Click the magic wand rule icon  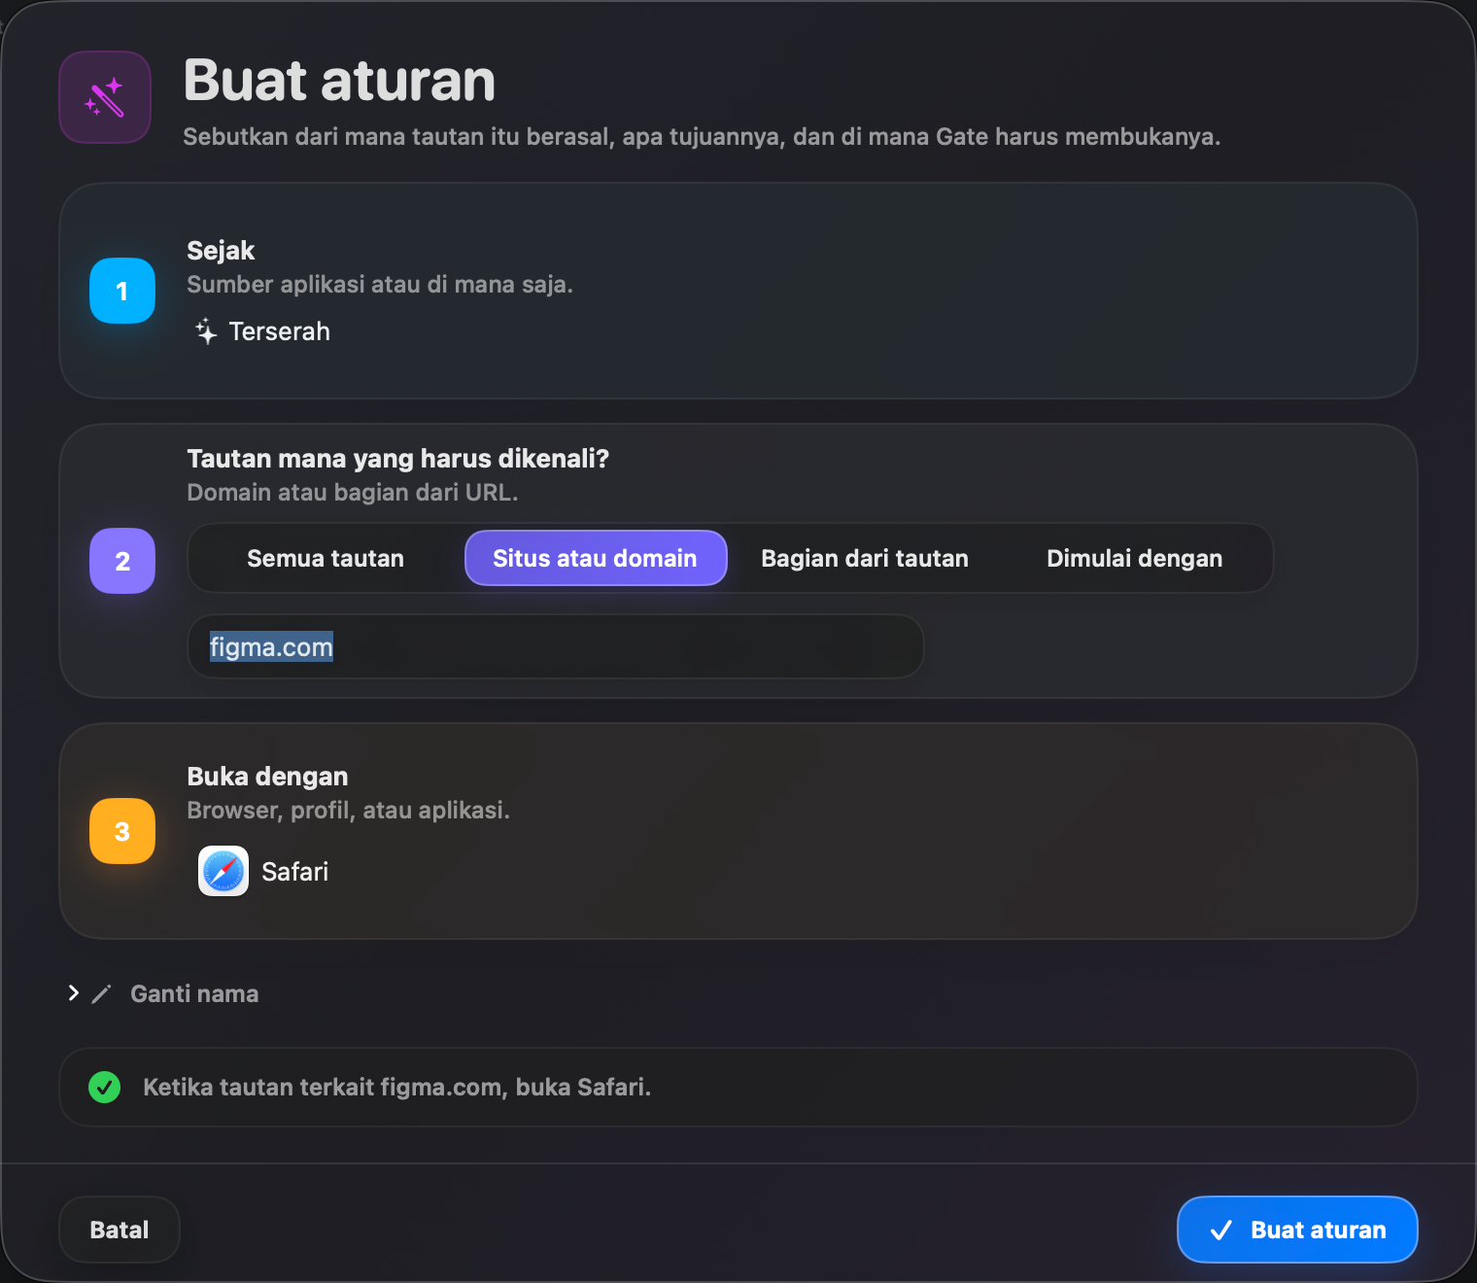105,97
